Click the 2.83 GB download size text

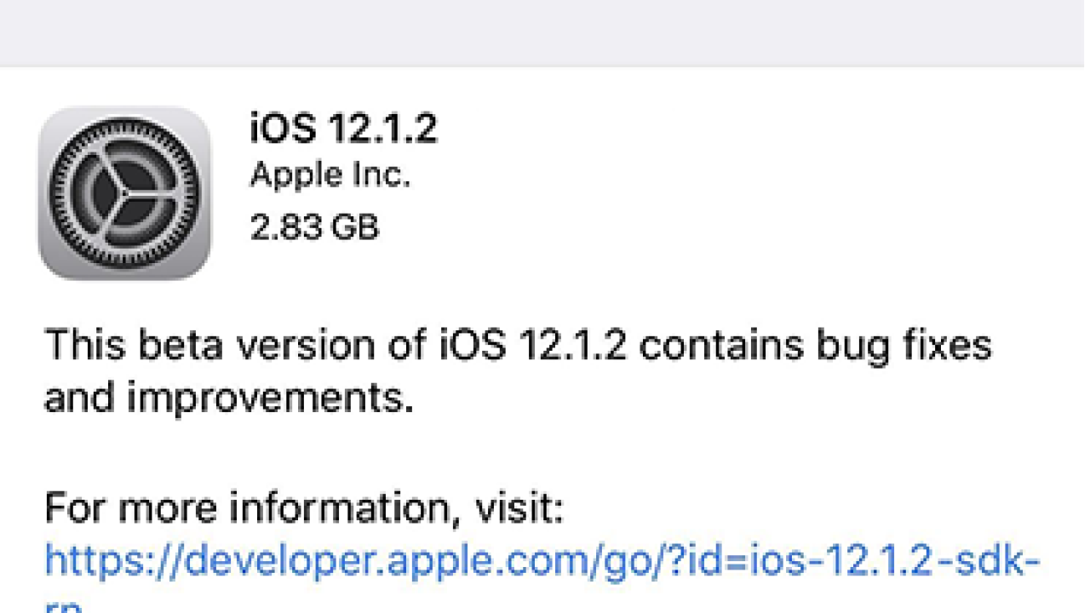point(314,227)
